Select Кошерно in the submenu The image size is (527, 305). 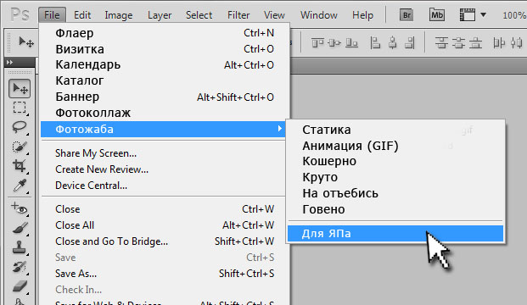[395, 161]
